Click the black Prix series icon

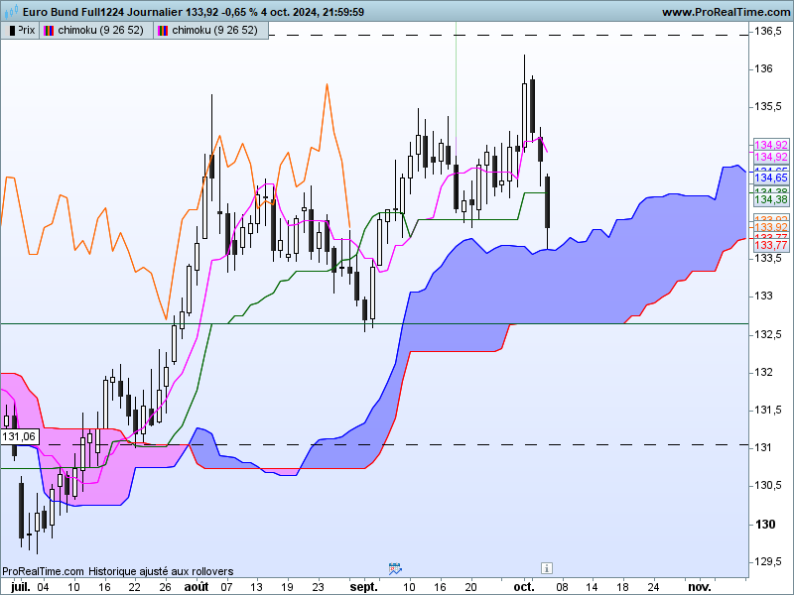pyautogui.click(x=12, y=31)
